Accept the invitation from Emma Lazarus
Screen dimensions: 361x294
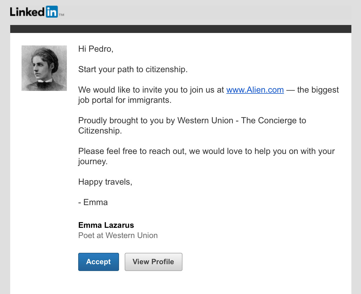pyautogui.click(x=99, y=262)
